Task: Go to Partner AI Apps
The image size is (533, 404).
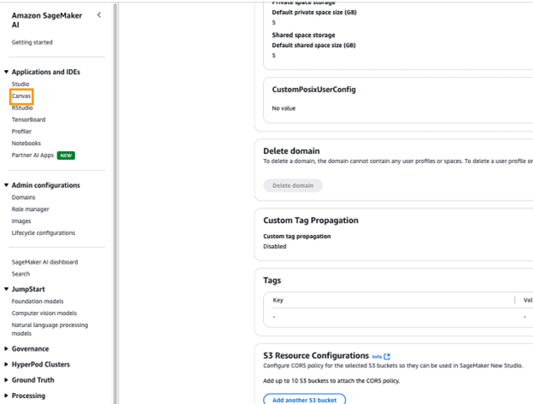Action: pyautogui.click(x=32, y=155)
